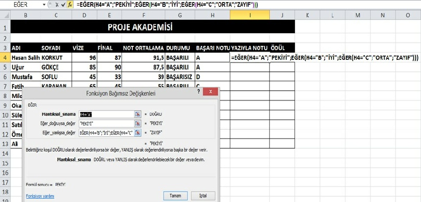Click in the formula bar text

click(x=167, y=5)
